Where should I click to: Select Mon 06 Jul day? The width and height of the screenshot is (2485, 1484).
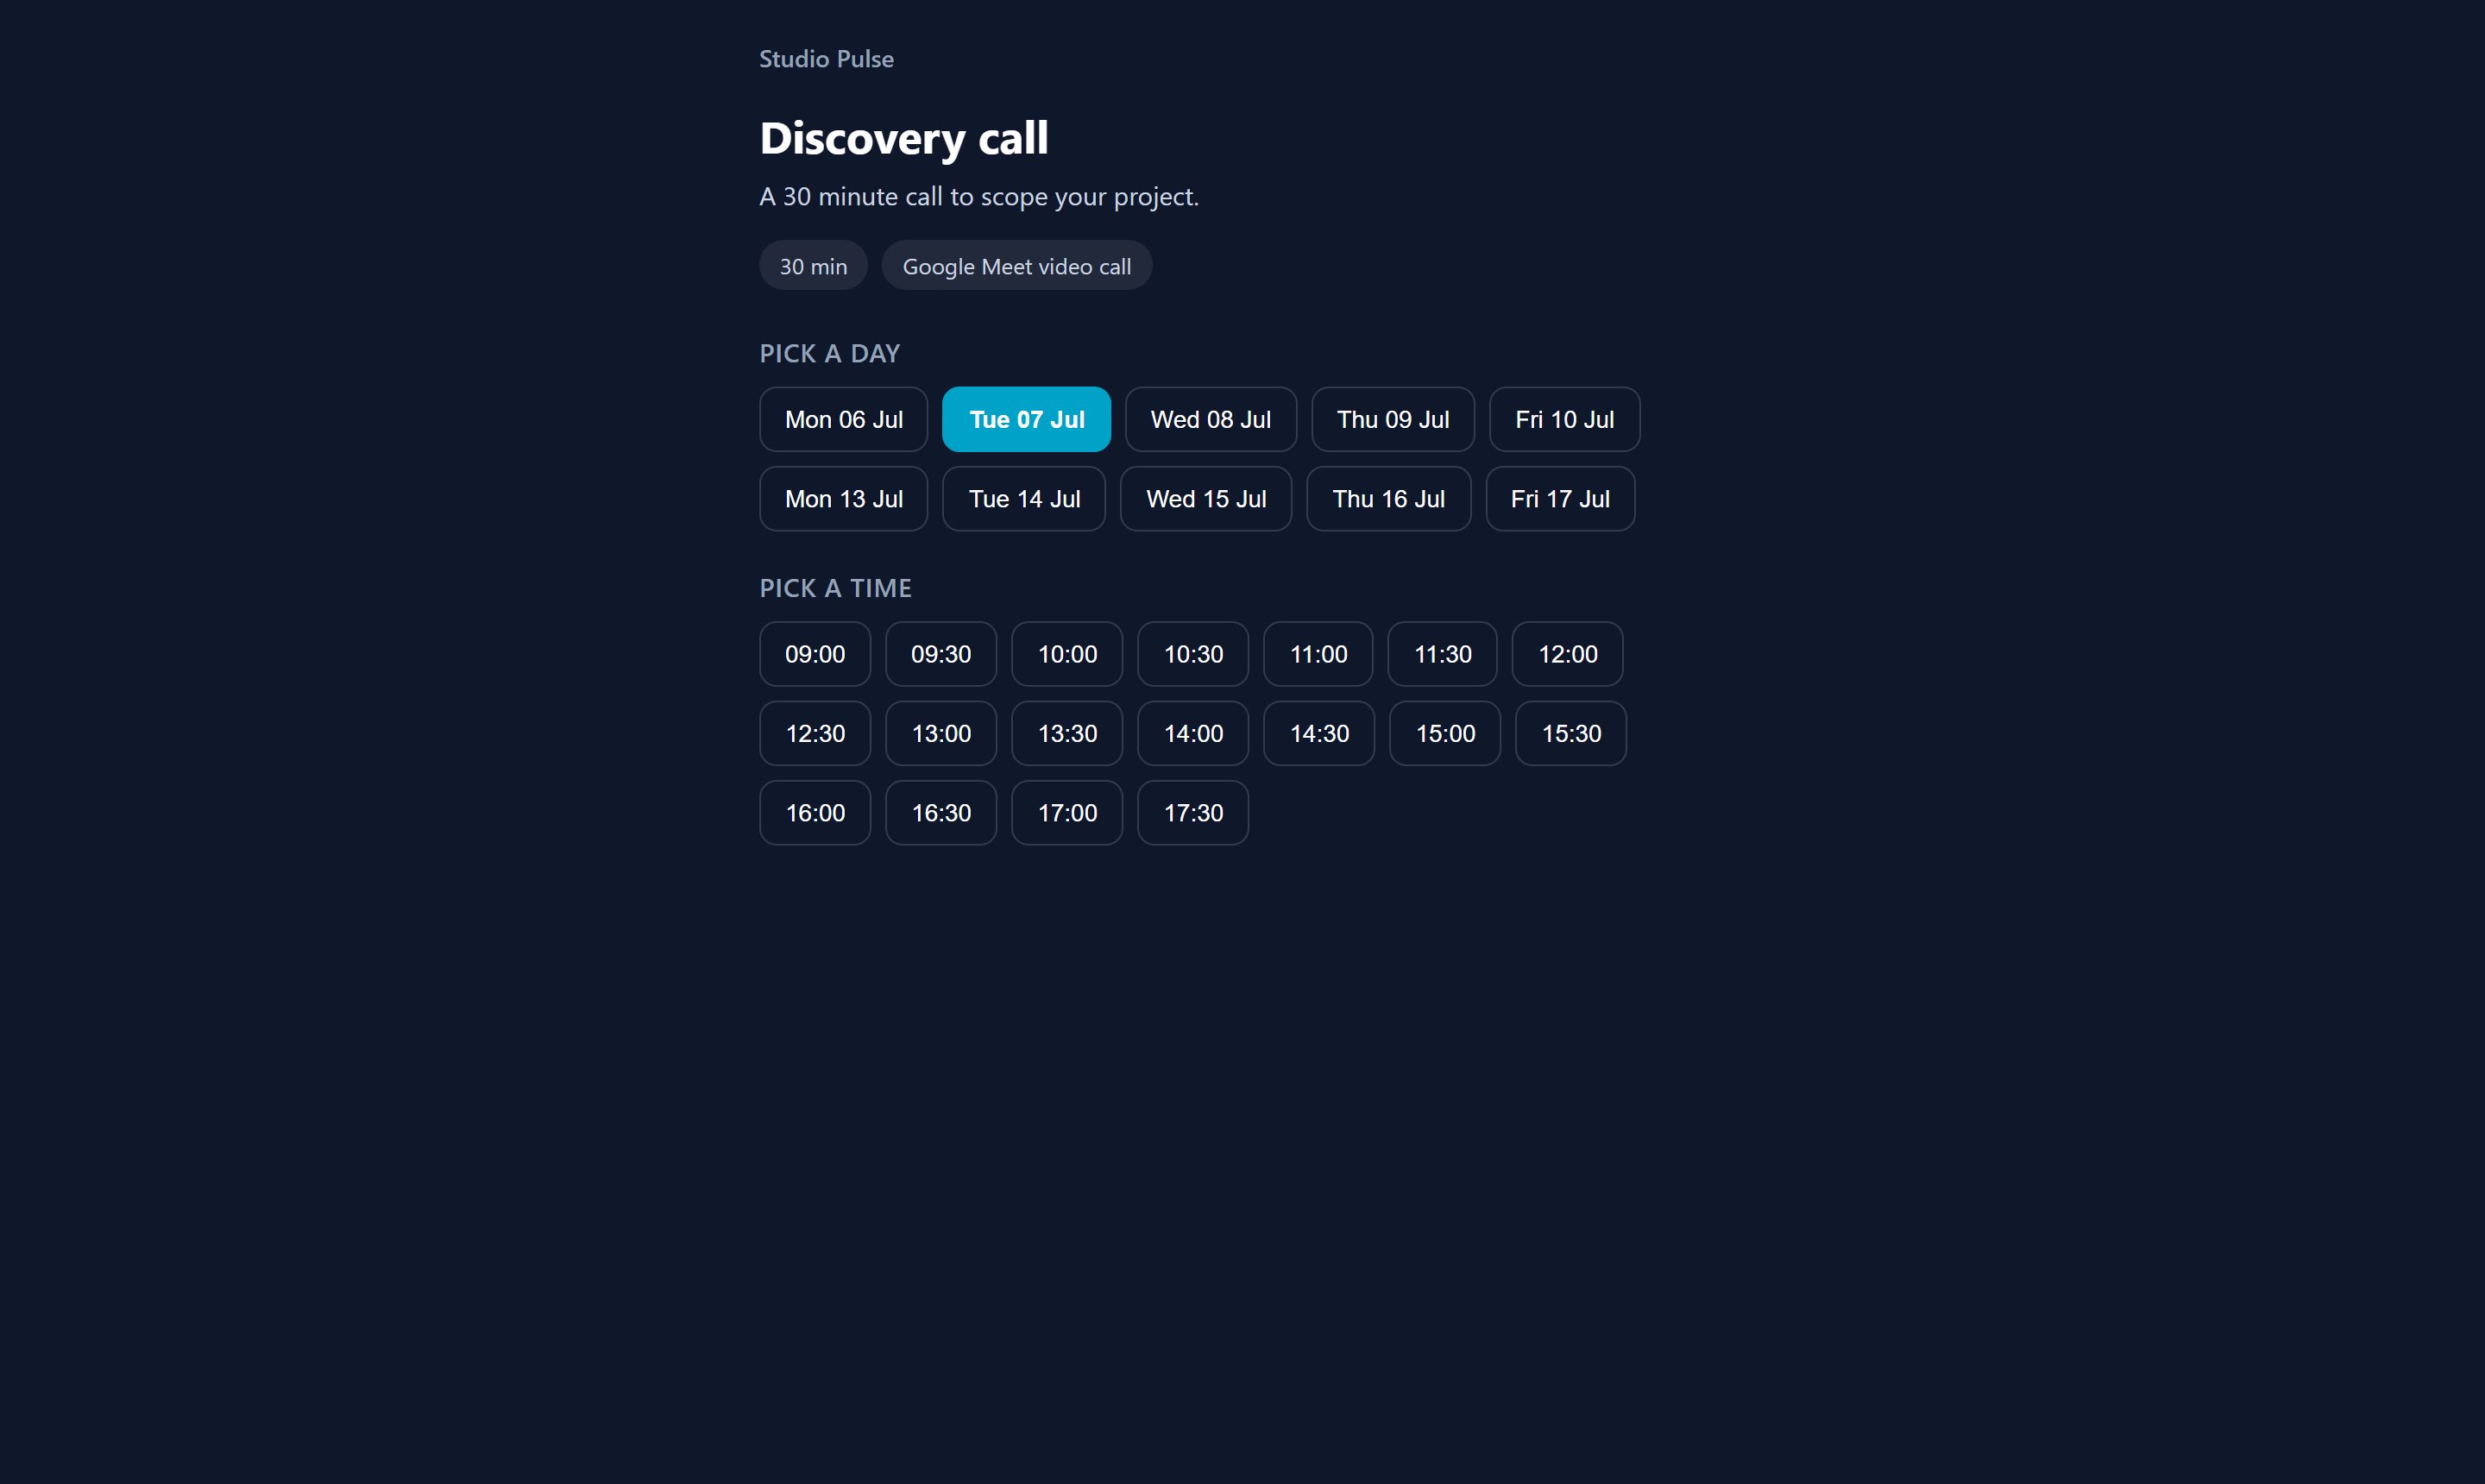[843, 419]
